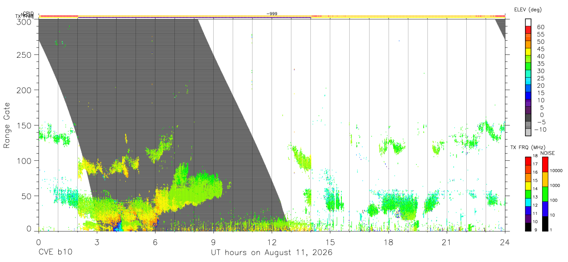Click elevation label 60
Viewport: 568px width, 262px height.
pyautogui.click(x=540, y=27)
